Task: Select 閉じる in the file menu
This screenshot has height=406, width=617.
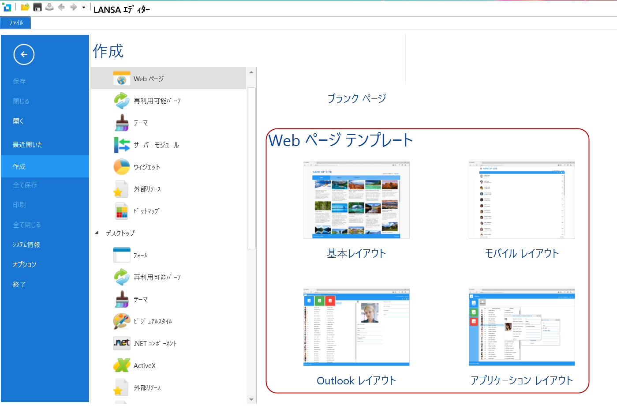Action: click(x=21, y=101)
